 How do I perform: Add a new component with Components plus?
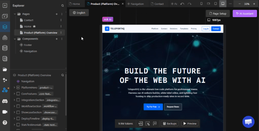pos(57,39)
